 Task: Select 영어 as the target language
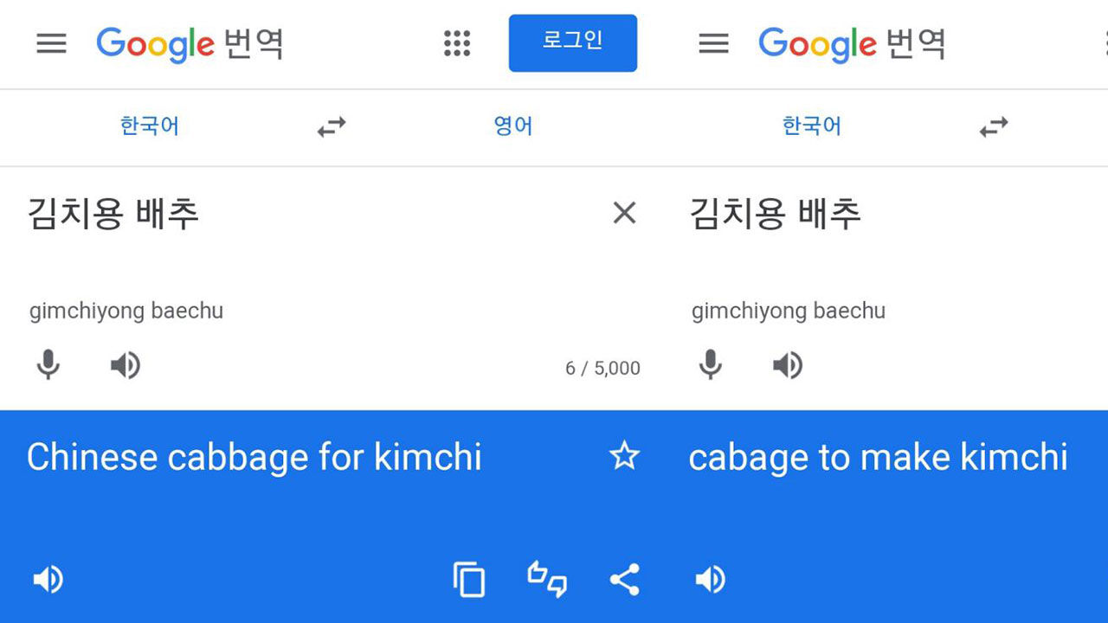[x=514, y=126]
